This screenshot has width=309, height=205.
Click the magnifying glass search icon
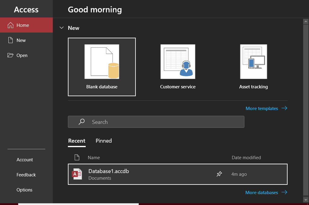(81, 122)
